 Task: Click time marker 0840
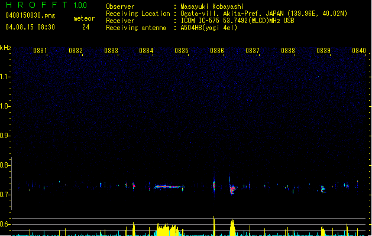pos(359,51)
